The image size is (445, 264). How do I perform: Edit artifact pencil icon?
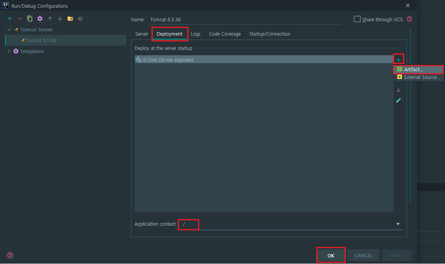click(398, 100)
